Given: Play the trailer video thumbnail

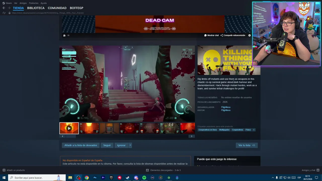Looking at the screenshot, I should pos(69,128).
